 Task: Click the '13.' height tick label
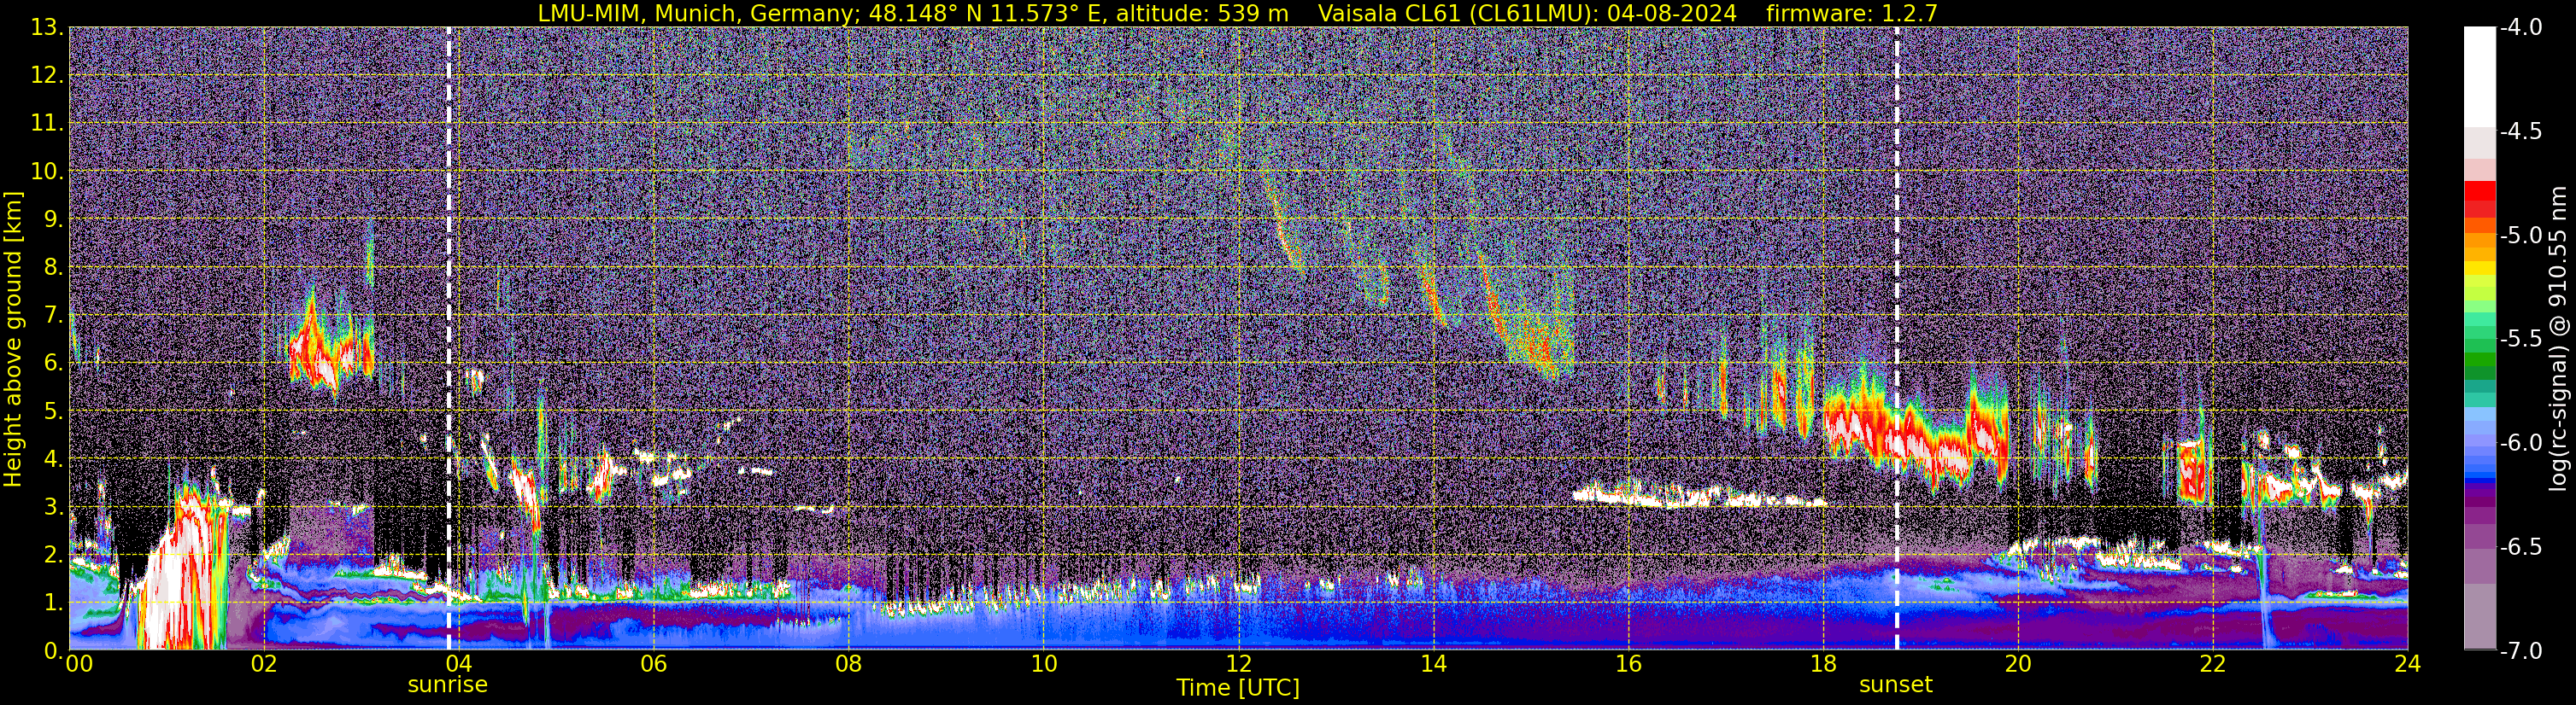coord(47,28)
